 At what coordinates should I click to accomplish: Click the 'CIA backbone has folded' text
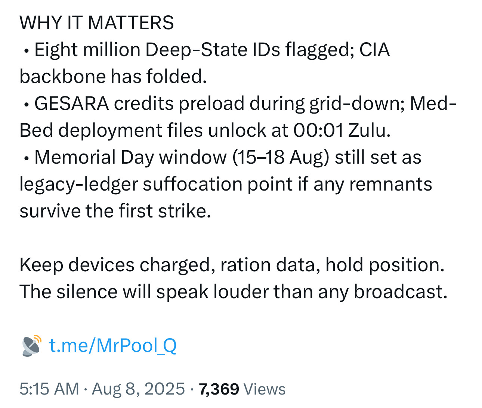tap(113, 77)
